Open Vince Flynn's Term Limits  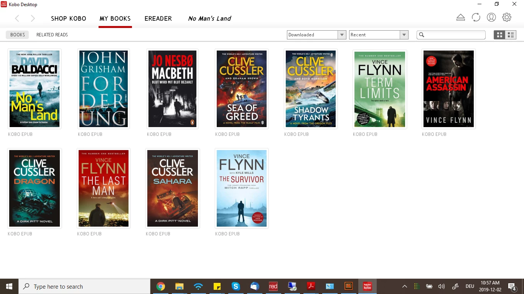(x=380, y=90)
